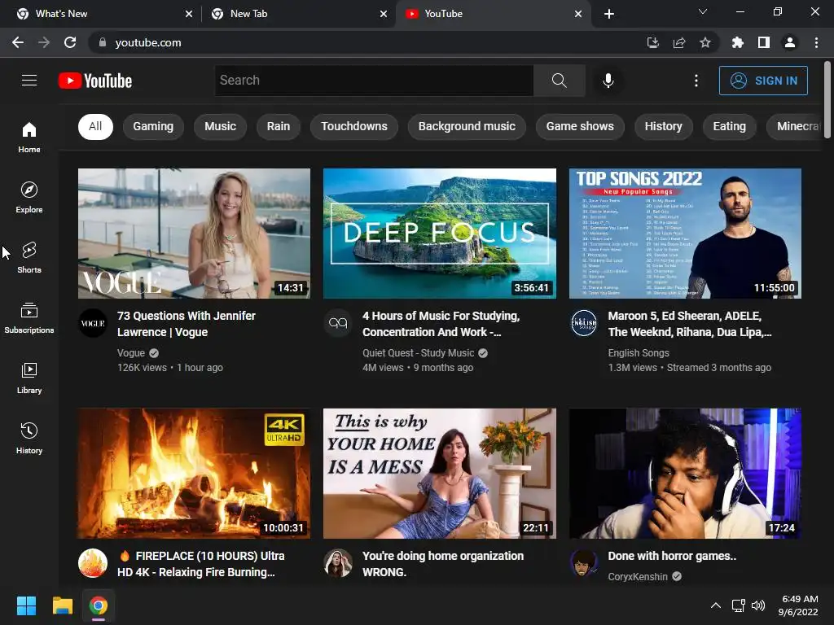Open History in sidebar
The height and width of the screenshot is (625, 834).
[29, 438]
